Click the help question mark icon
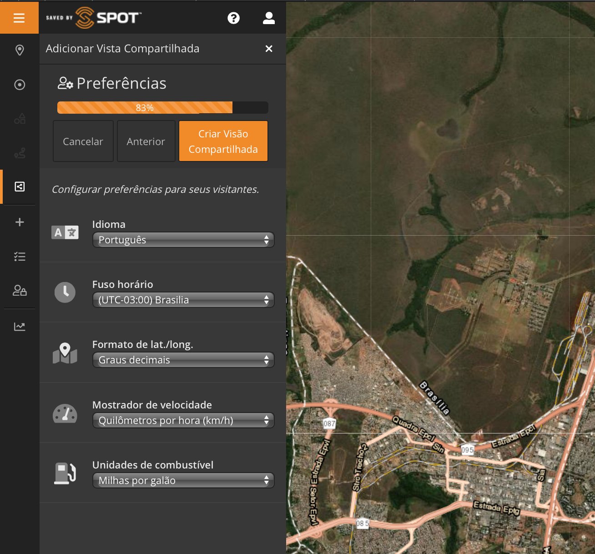 (x=233, y=18)
